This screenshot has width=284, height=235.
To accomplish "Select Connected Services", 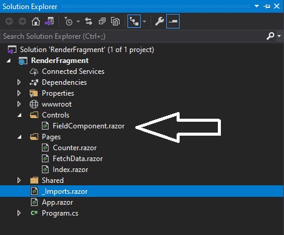I will pyautogui.click(x=73, y=71).
